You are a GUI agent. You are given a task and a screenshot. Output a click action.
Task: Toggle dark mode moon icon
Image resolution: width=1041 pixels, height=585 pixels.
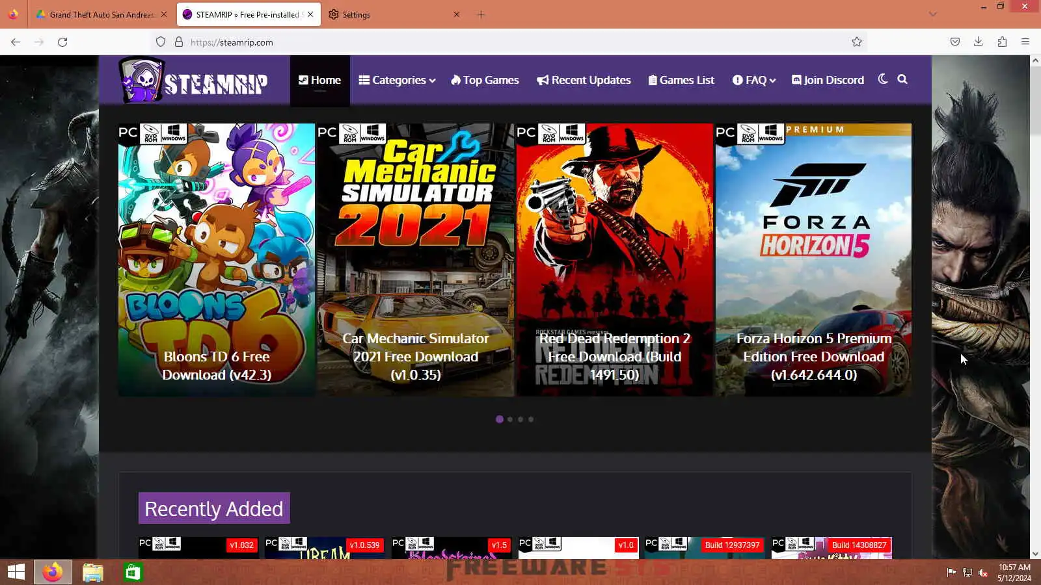882,79
